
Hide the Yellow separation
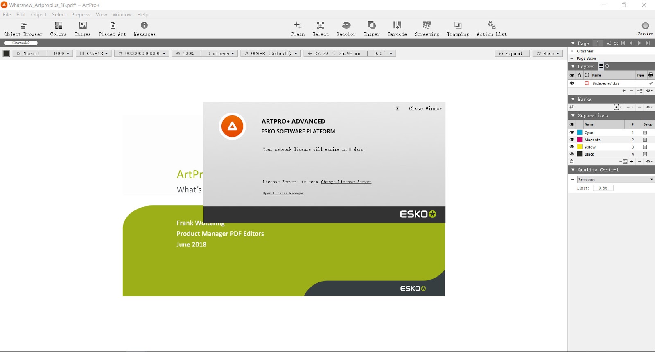[x=572, y=147]
